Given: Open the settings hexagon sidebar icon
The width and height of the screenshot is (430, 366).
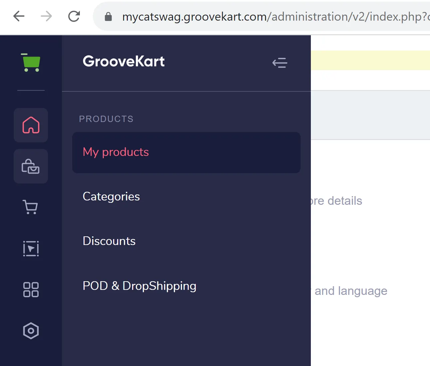Looking at the screenshot, I should [x=31, y=331].
